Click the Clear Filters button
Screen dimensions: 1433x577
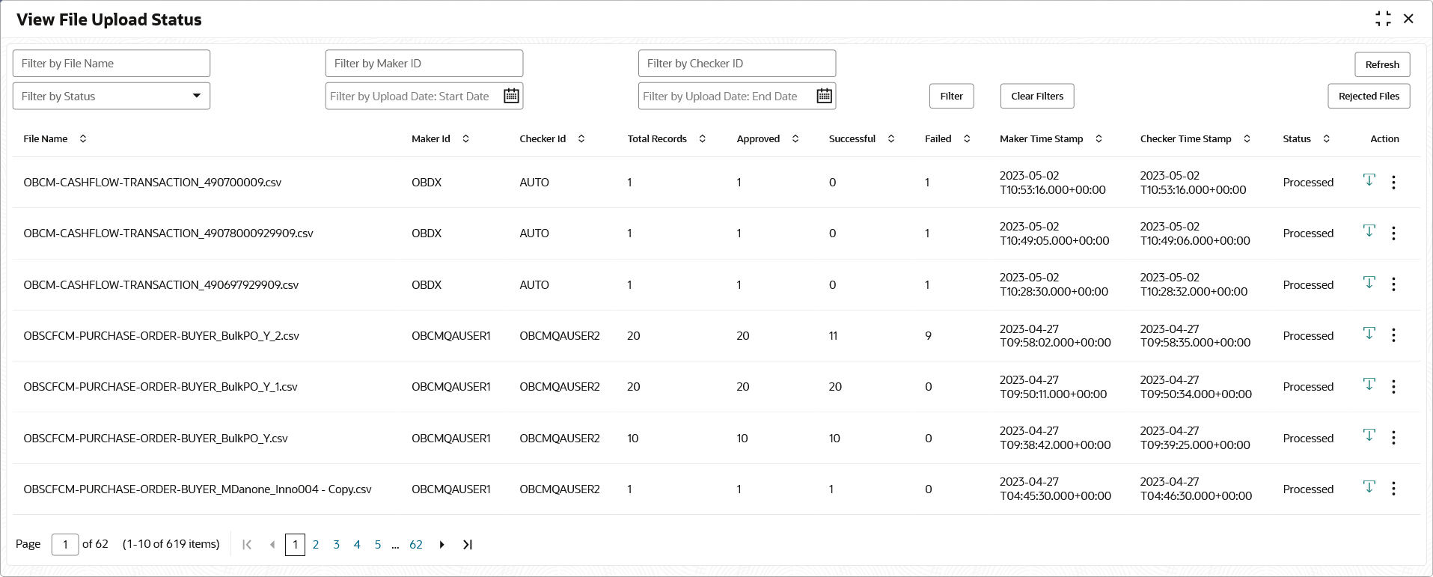pos(1036,96)
